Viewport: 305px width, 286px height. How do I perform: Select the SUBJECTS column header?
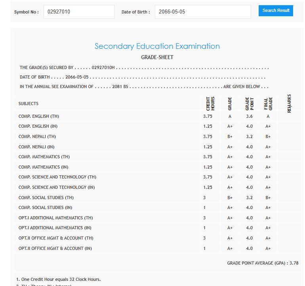point(29,104)
